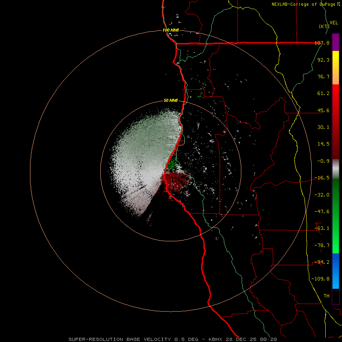
Task: Select the 92.3 scale value
Action: [x=323, y=60]
